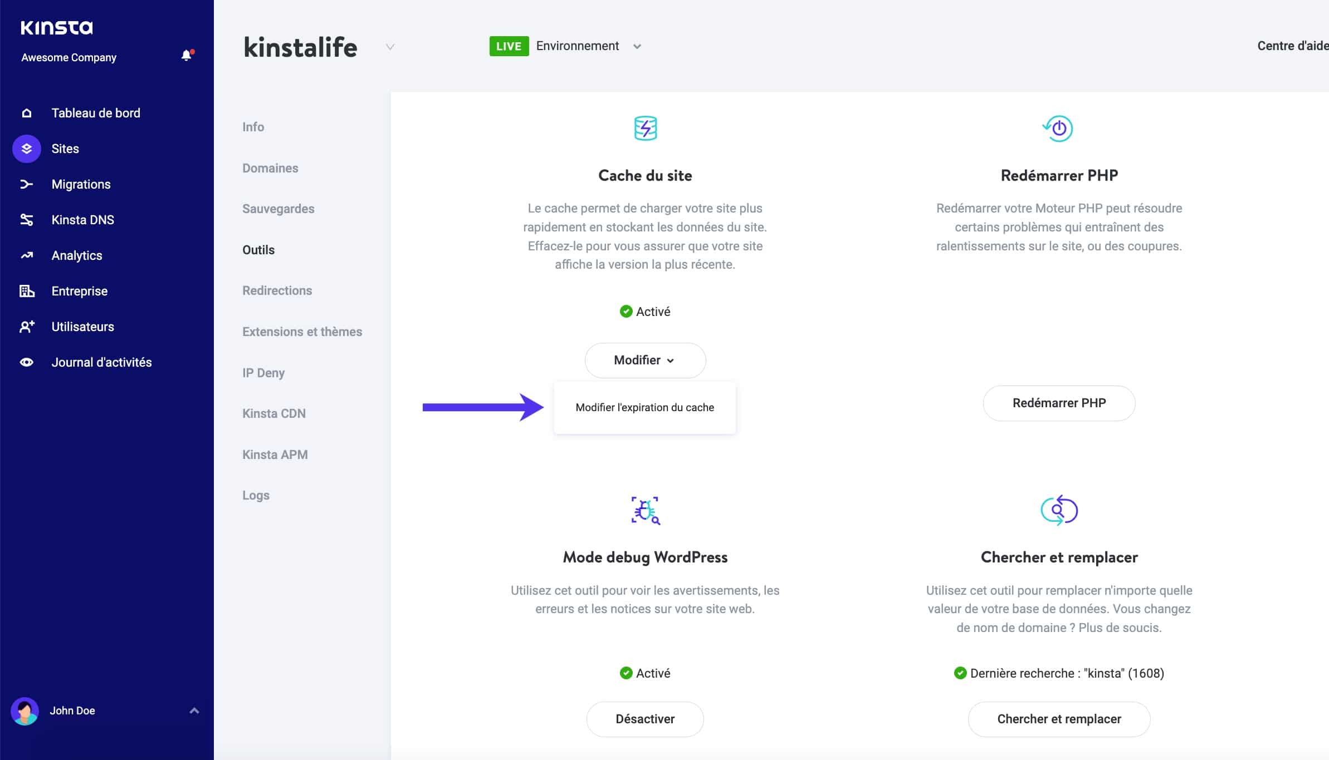The width and height of the screenshot is (1329, 760).
Task: Select Migrations in the sidebar
Action: coord(80,184)
